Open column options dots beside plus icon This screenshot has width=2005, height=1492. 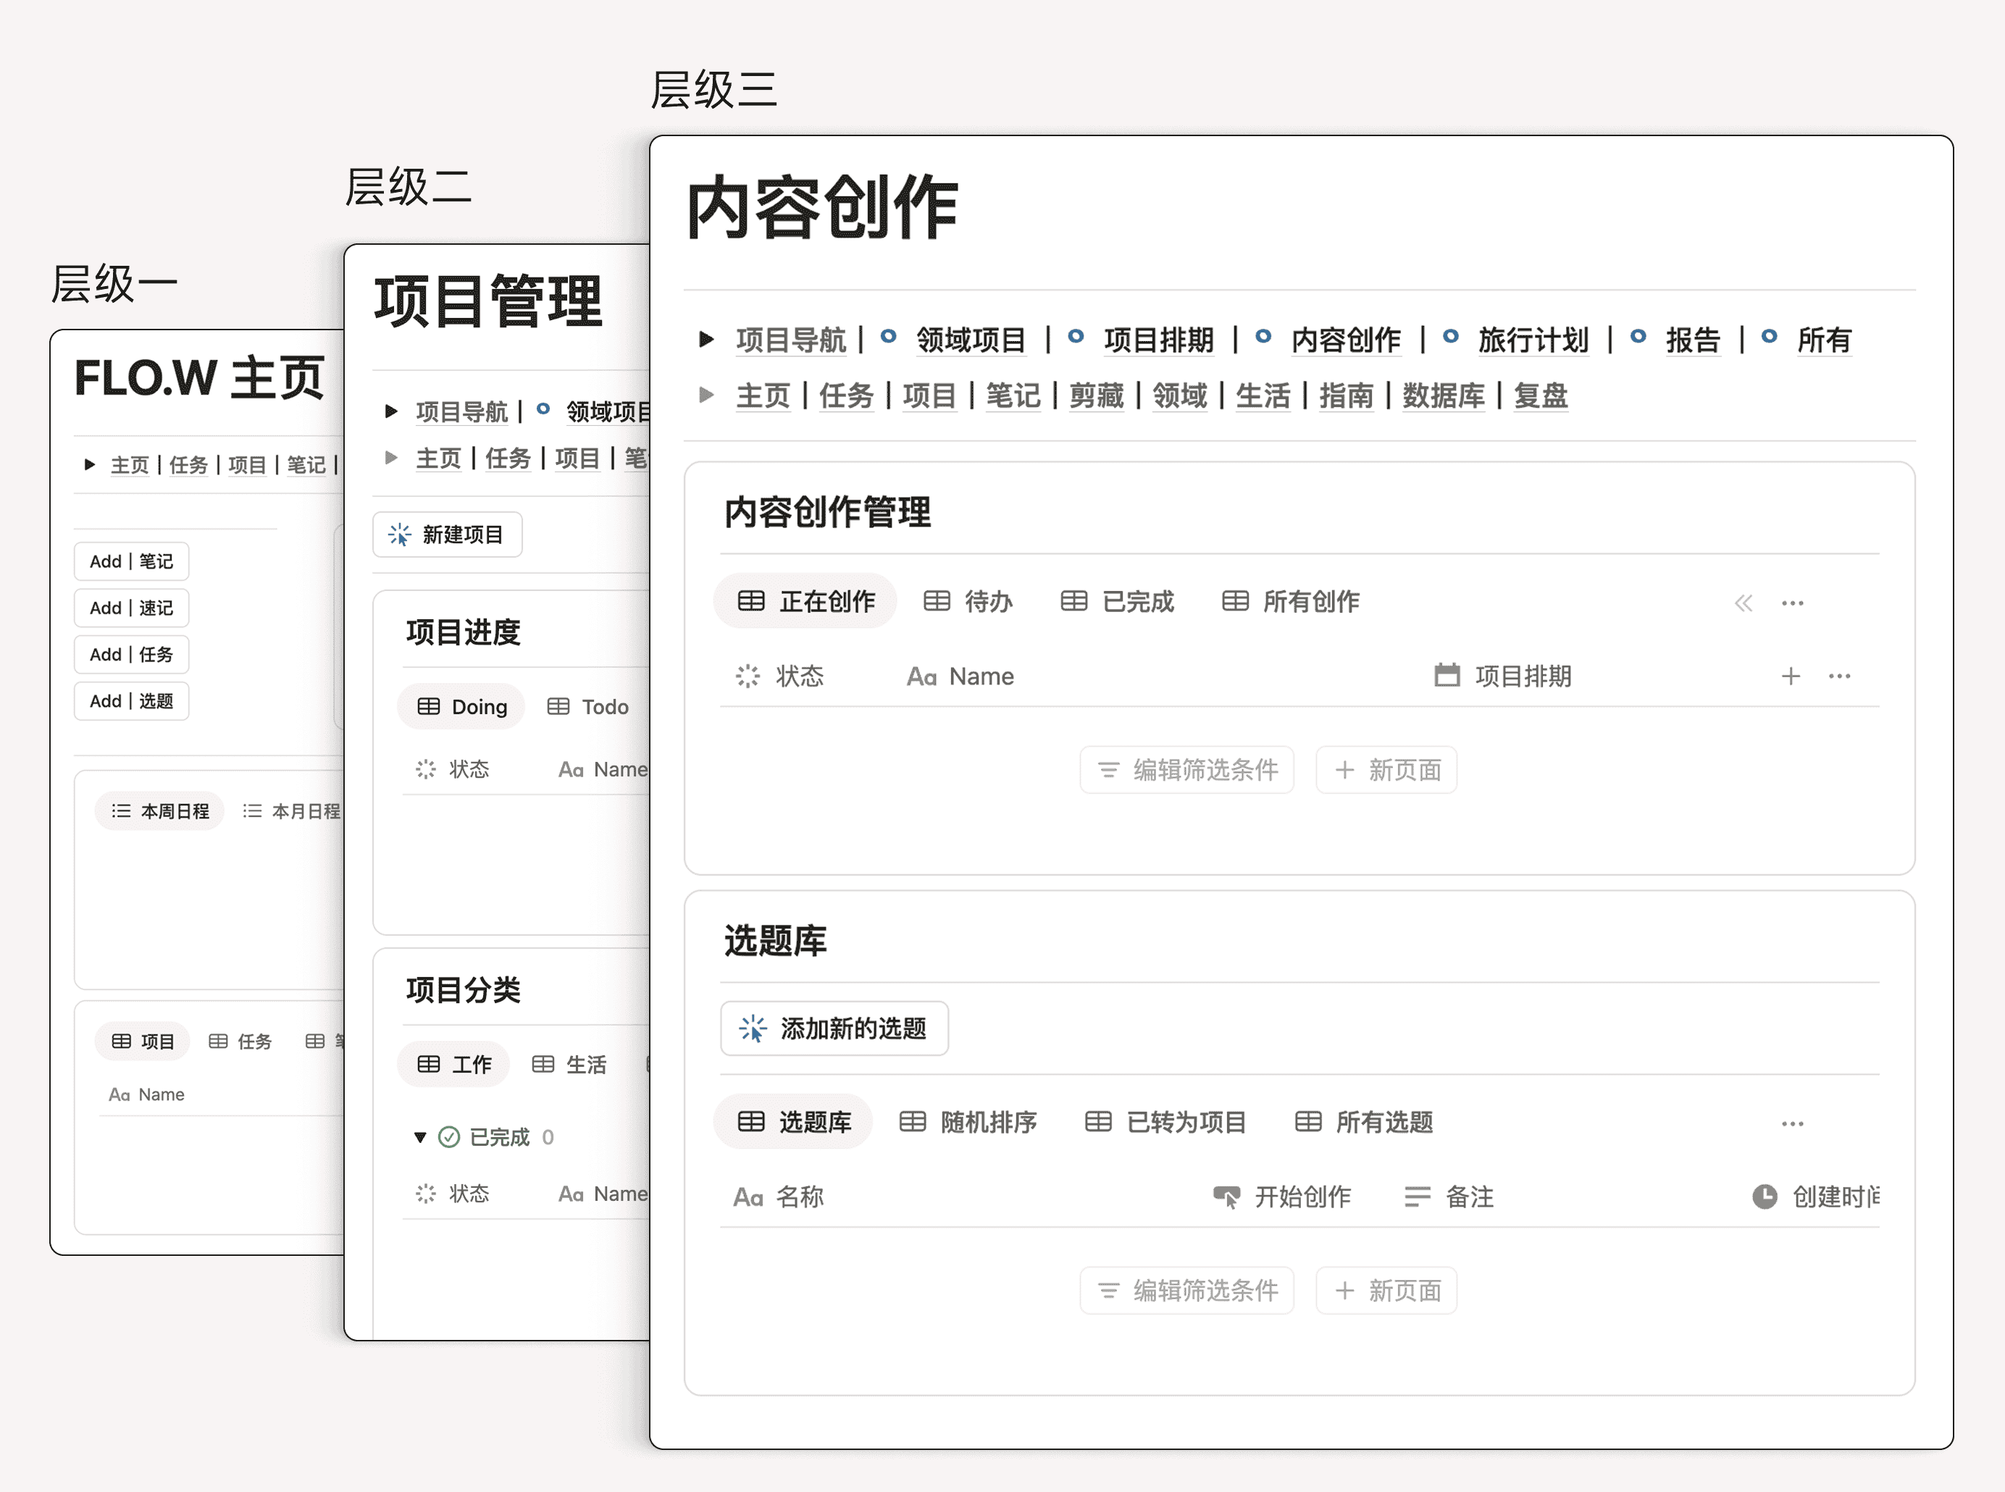point(1840,676)
